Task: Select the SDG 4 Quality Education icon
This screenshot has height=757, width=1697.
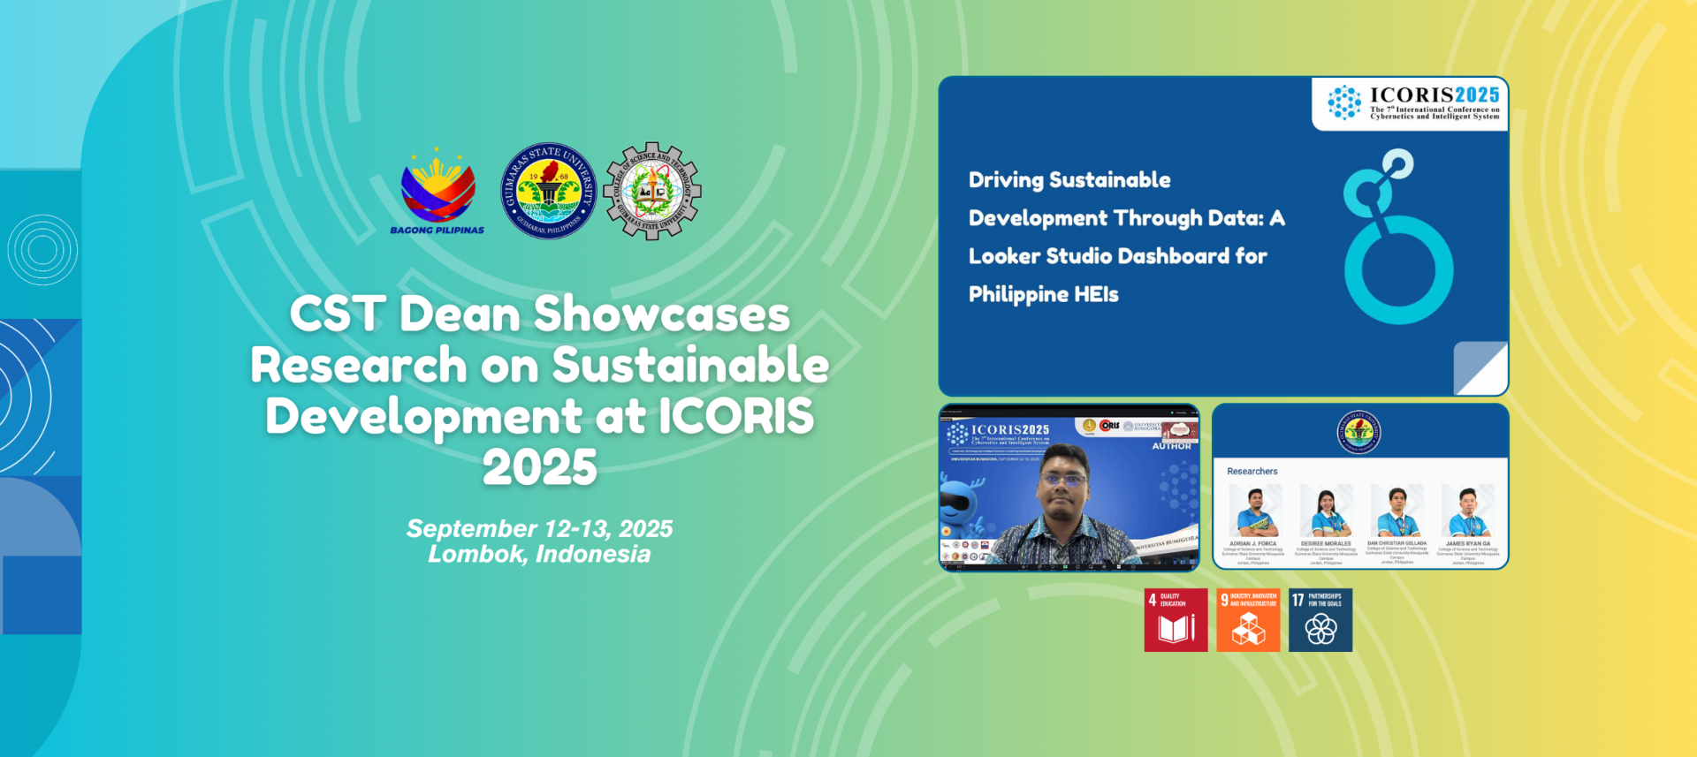Action: tap(1176, 620)
